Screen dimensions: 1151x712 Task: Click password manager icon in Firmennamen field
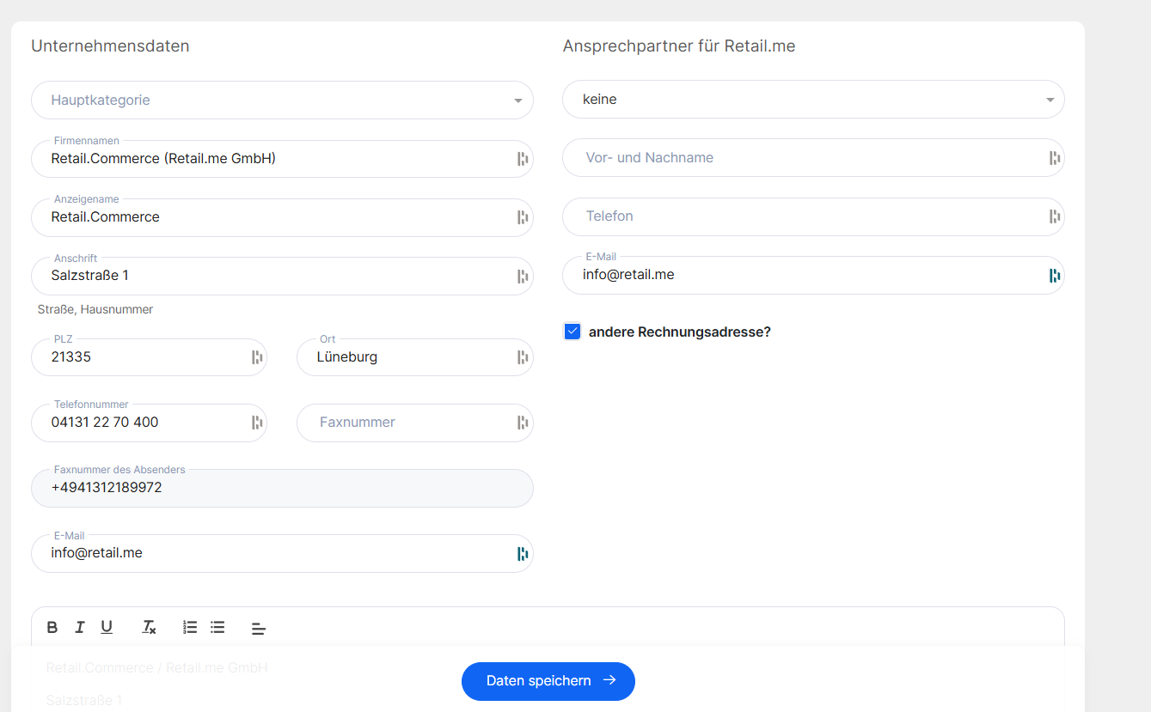click(522, 159)
